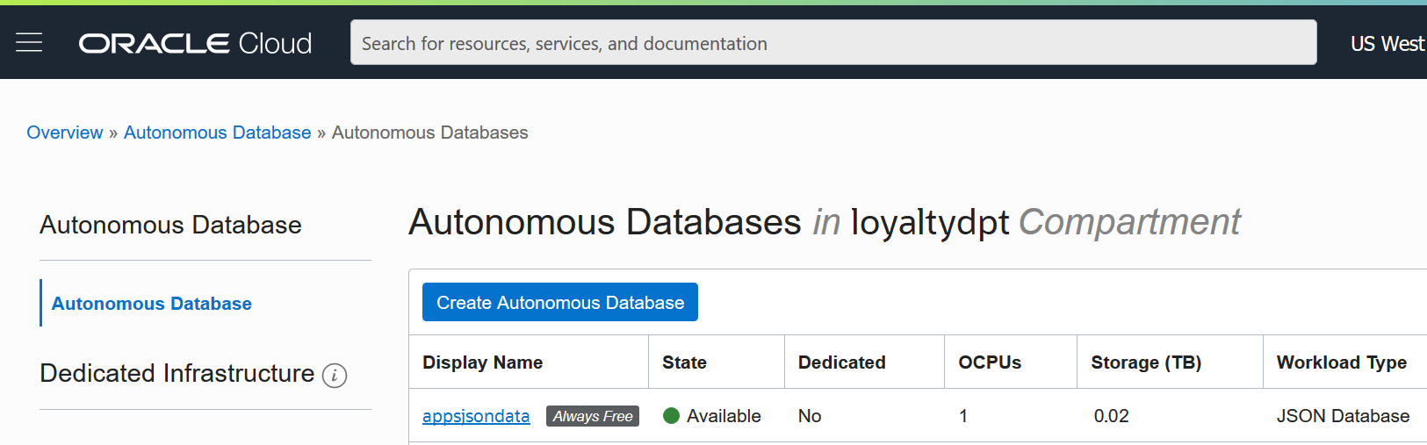This screenshot has height=445, width=1427.
Task: Open the appsjsondata database link
Action: (x=476, y=416)
